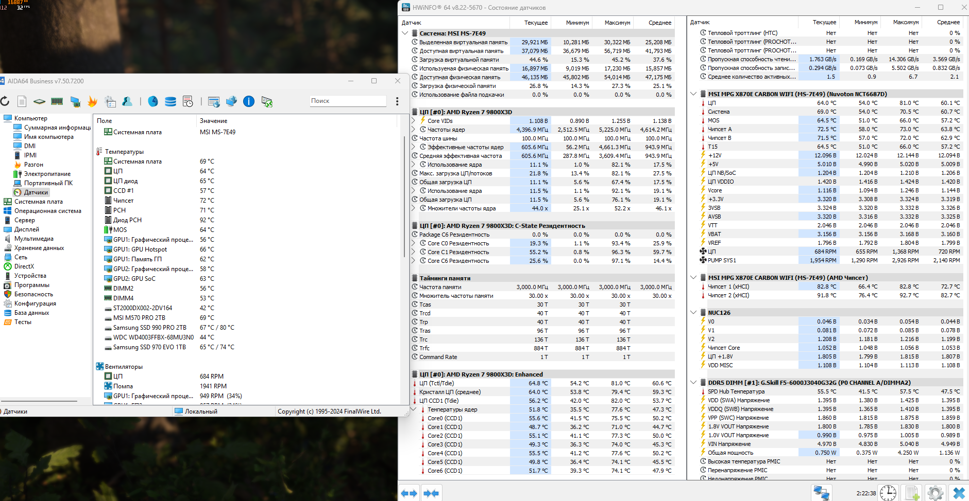Click the monitor with network card toolbar icon
Image resolution: width=969 pixels, height=501 pixels.
pyautogui.click(x=75, y=101)
